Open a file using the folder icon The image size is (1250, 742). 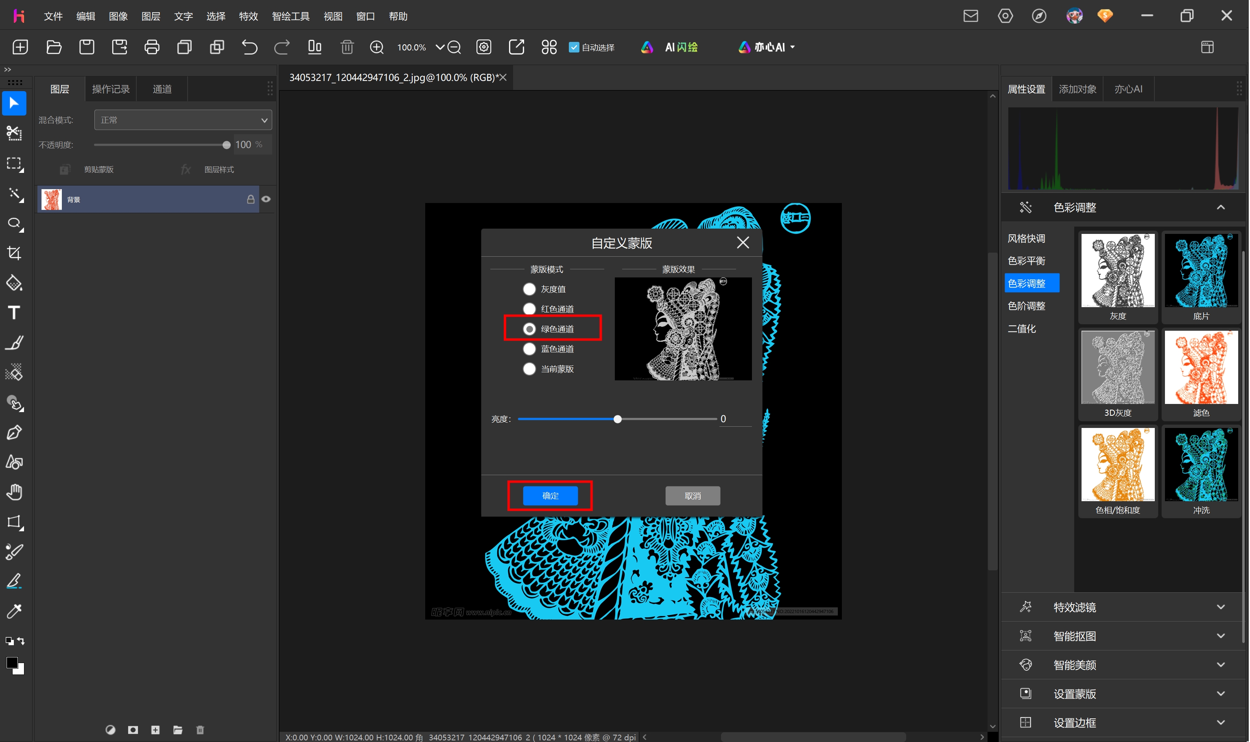click(53, 47)
